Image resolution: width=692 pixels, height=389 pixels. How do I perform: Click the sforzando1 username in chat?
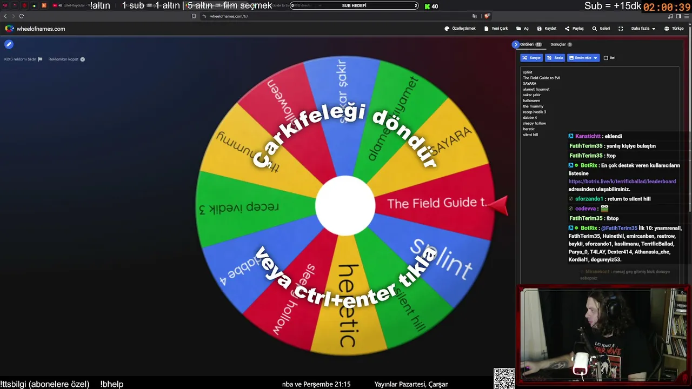(589, 199)
